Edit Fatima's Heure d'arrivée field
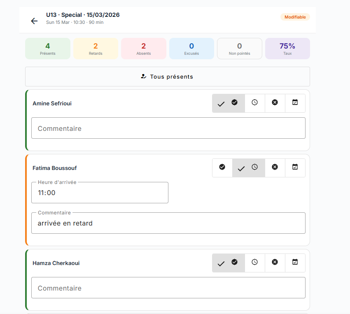Screen dimensions: 350x314 coord(100,193)
